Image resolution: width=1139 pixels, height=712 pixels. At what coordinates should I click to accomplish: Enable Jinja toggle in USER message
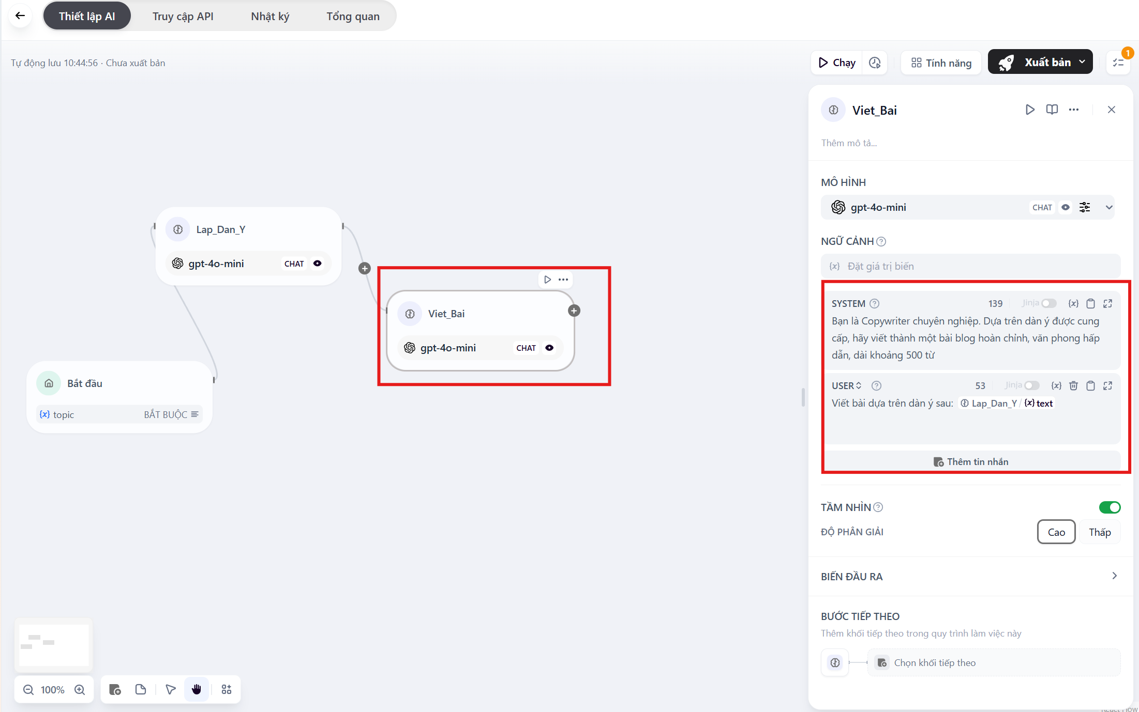(1031, 385)
